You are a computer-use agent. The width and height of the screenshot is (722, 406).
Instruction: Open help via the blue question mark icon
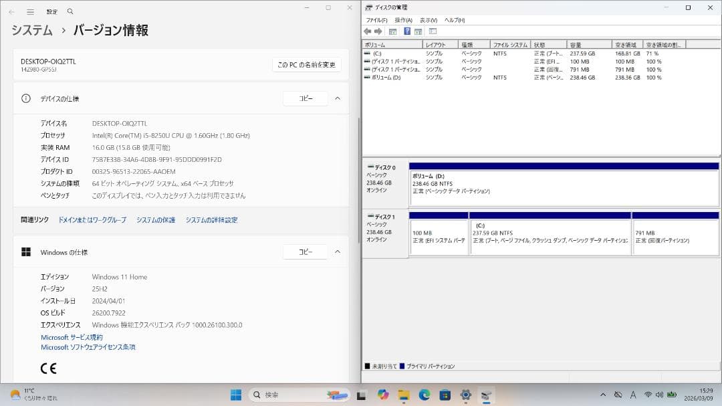(407, 31)
